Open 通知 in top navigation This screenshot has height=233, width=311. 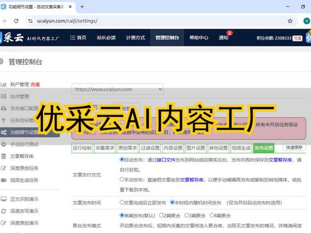tap(223, 37)
